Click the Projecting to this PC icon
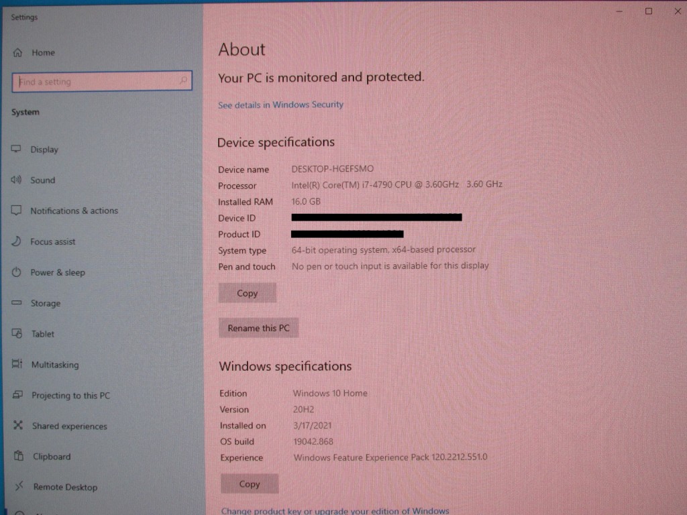 click(17, 394)
